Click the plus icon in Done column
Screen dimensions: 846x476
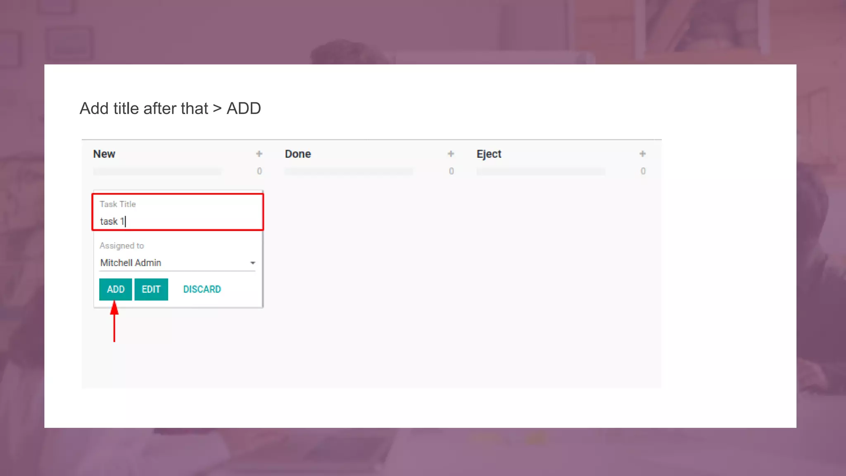(x=451, y=154)
